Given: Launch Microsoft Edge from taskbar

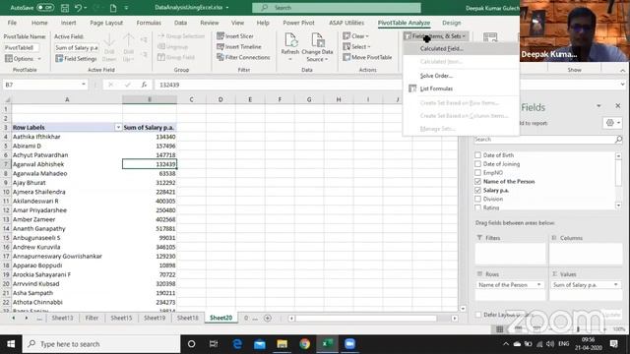Looking at the screenshot, I should [x=237, y=344].
